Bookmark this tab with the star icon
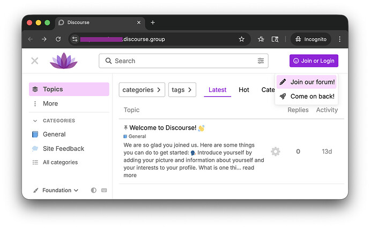370x228 pixels. 241,39
